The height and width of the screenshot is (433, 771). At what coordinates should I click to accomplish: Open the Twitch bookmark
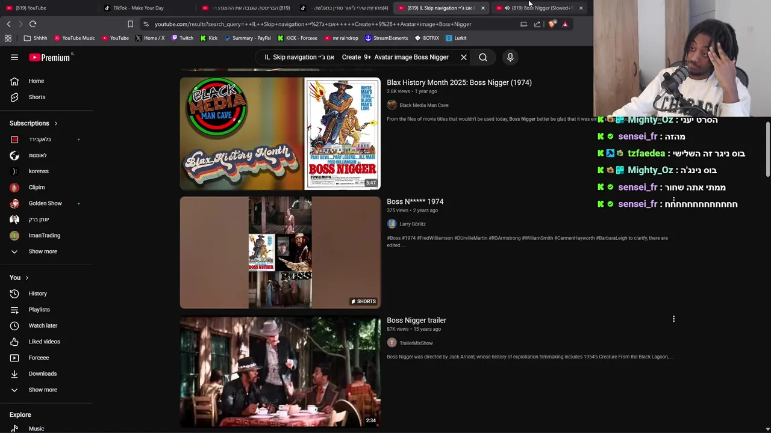[183, 38]
